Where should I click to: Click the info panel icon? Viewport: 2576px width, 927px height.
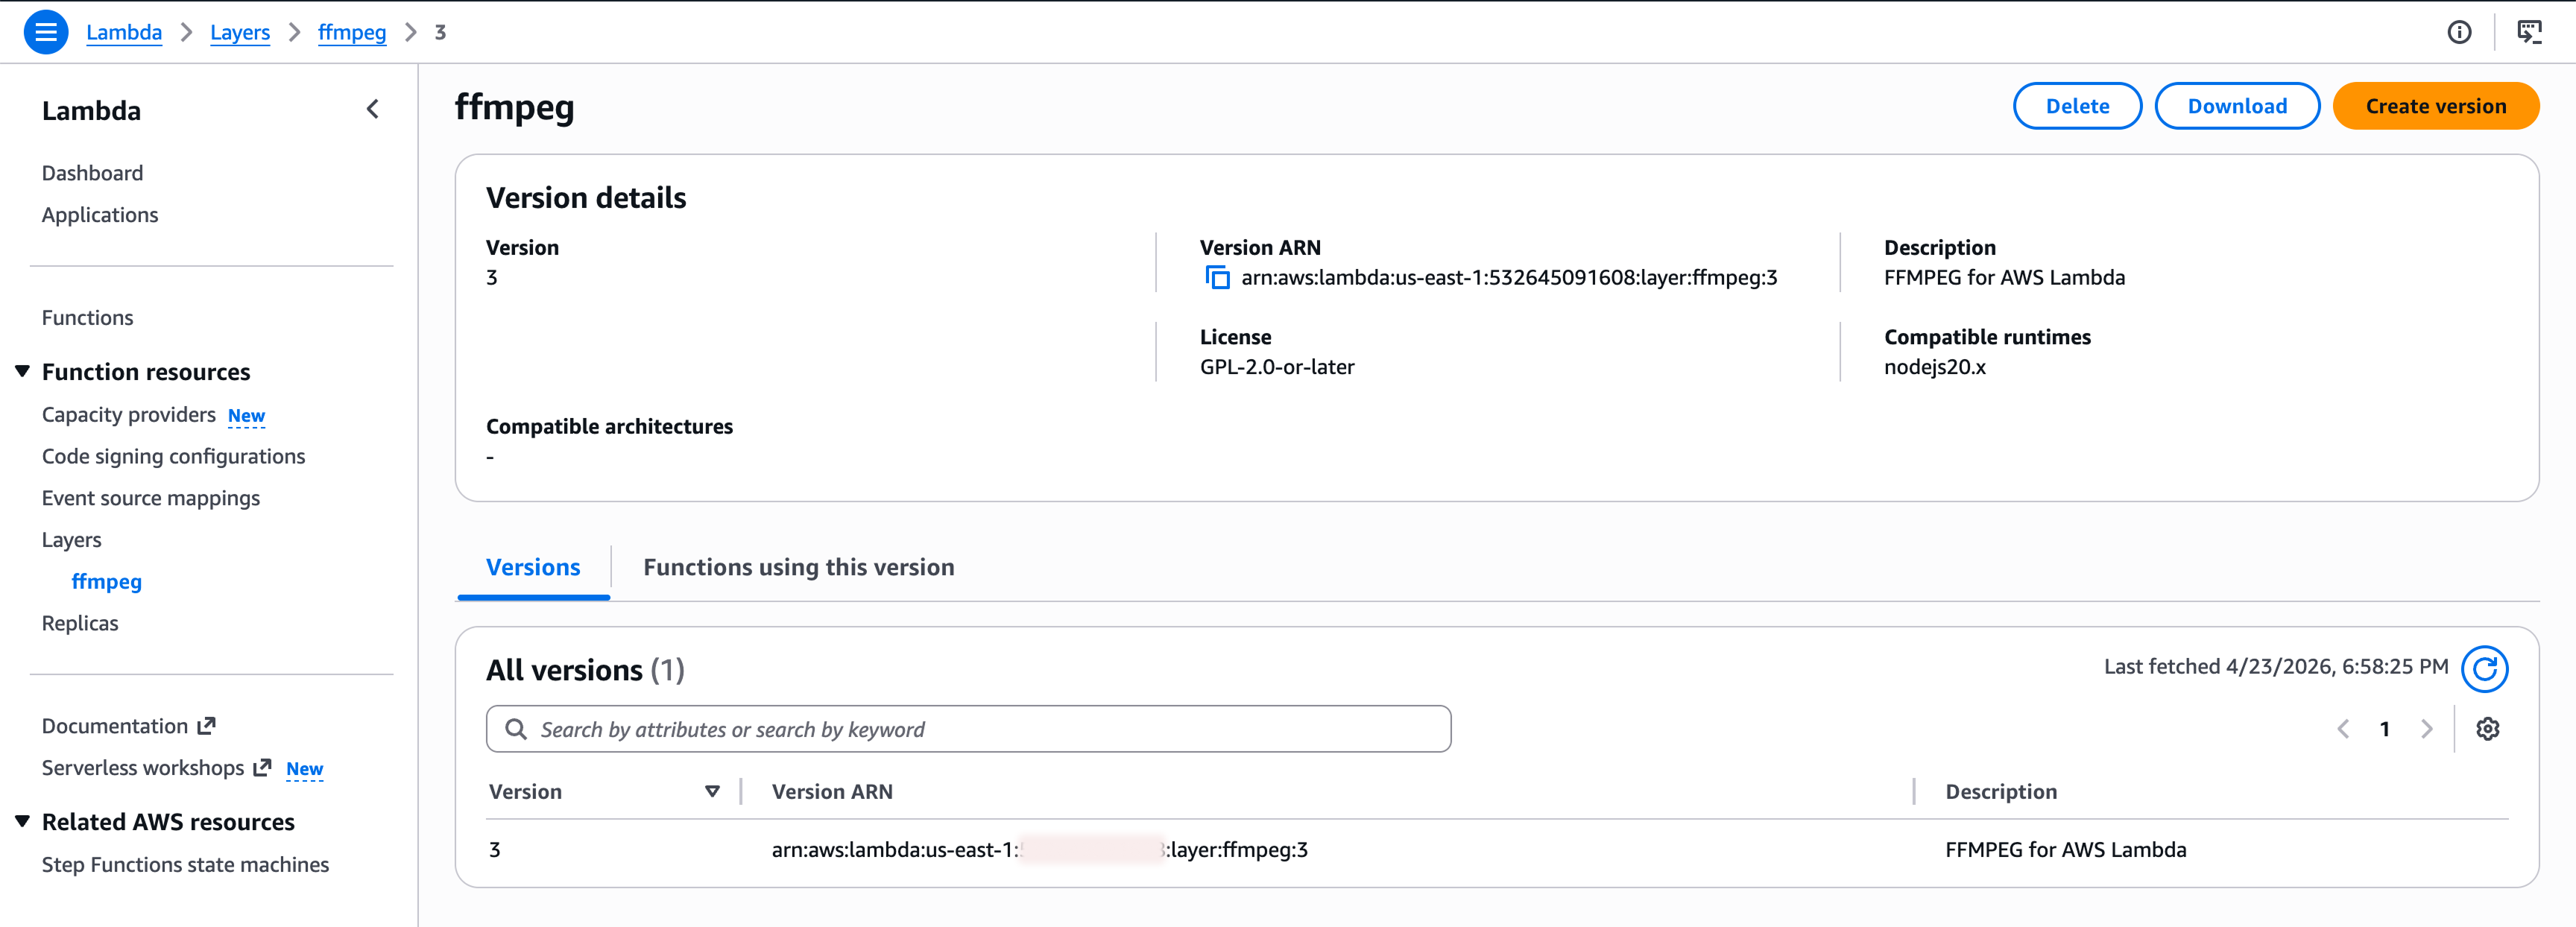[2459, 32]
